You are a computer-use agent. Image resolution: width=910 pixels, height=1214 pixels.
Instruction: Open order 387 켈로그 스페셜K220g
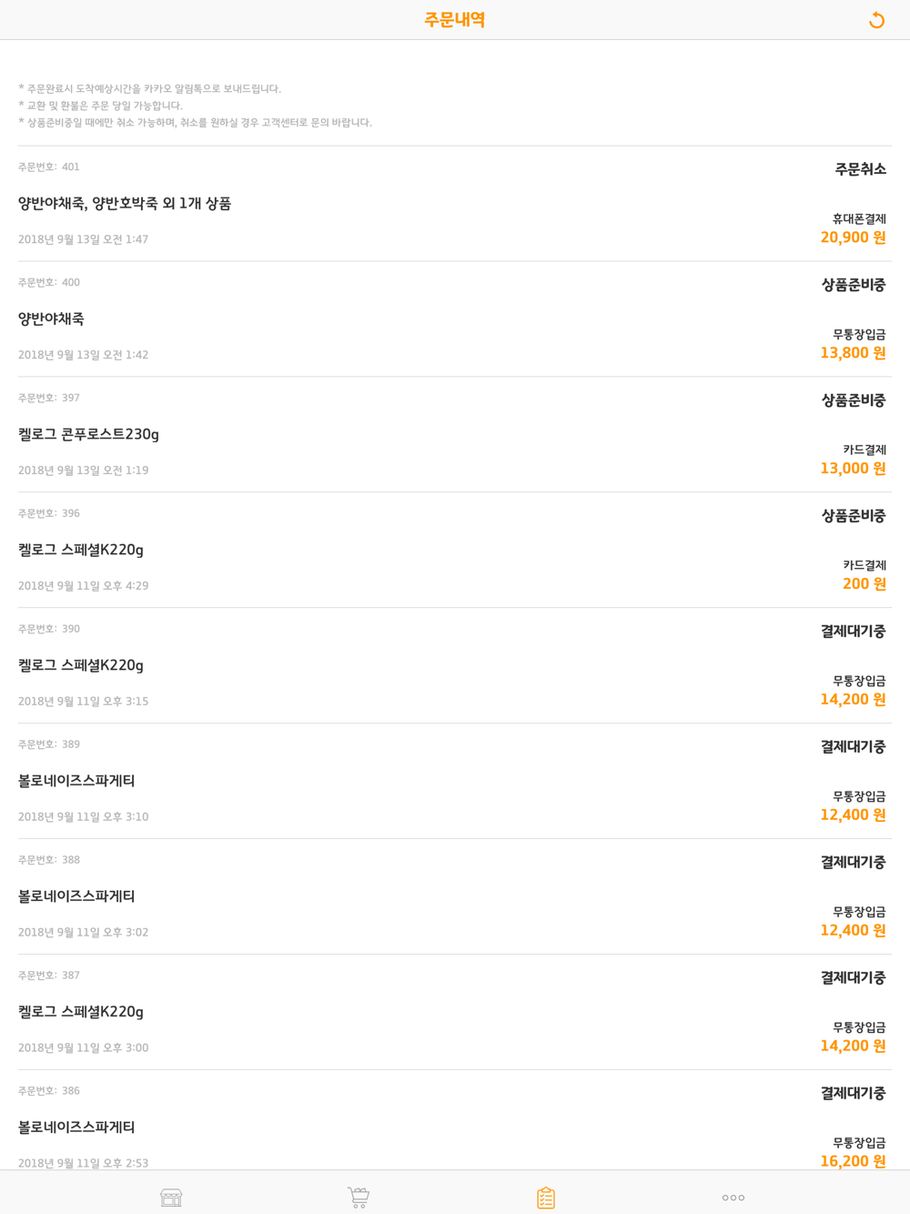(x=455, y=1013)
